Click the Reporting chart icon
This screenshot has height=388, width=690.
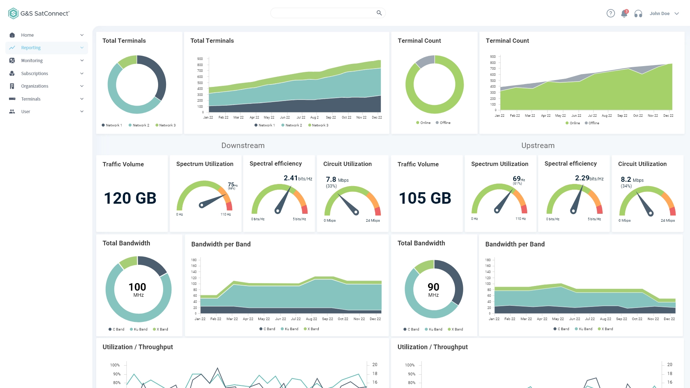[12, 47]
